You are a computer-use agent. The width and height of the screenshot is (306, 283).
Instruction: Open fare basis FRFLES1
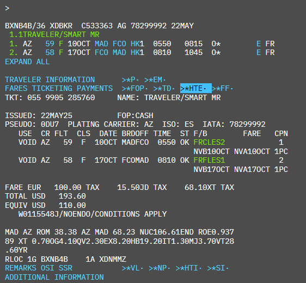coord(209,161)
